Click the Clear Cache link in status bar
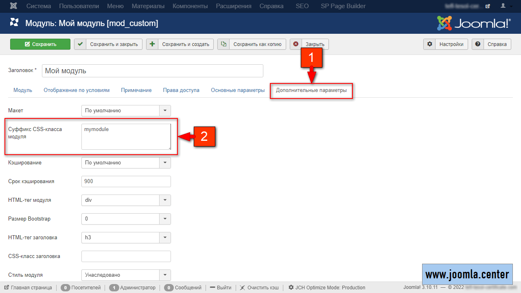This screenshot has width=521, height=293. 260,287
